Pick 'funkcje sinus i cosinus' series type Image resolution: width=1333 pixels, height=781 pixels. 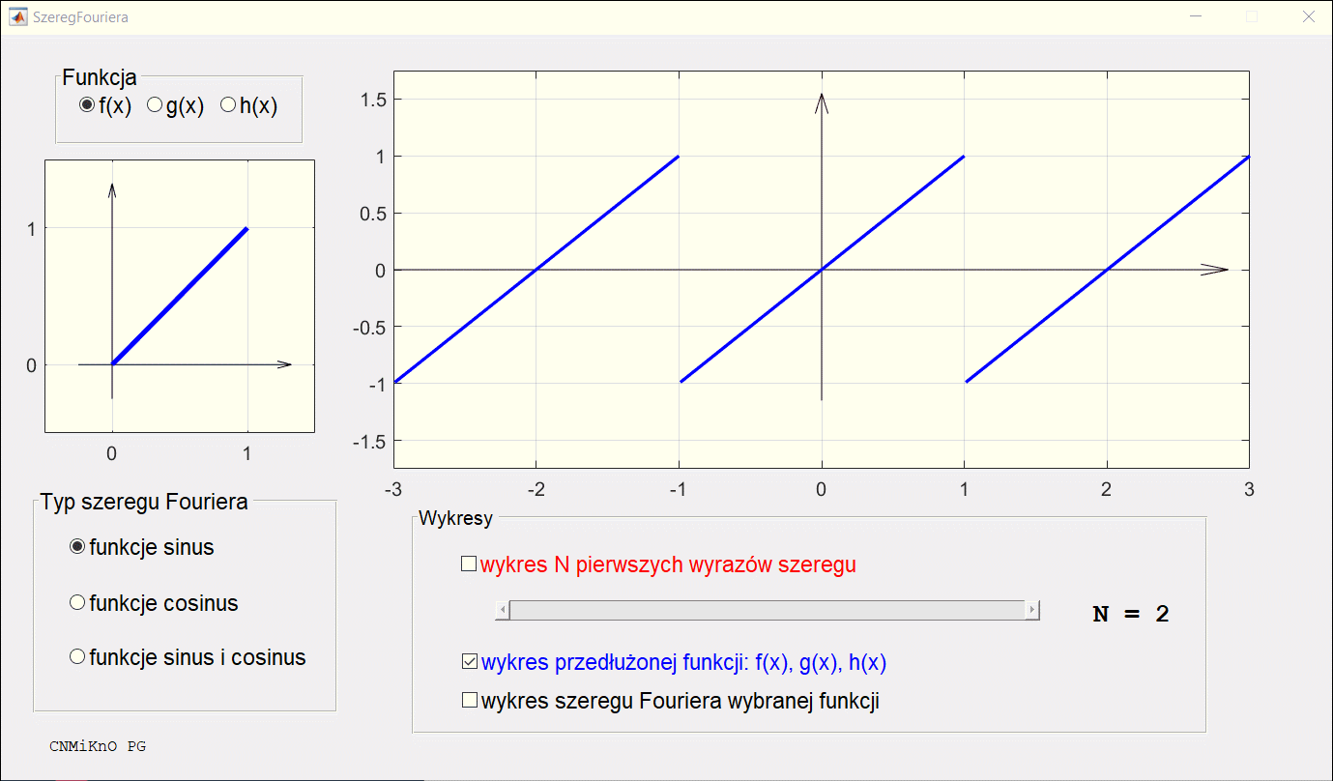click(78, 657)
